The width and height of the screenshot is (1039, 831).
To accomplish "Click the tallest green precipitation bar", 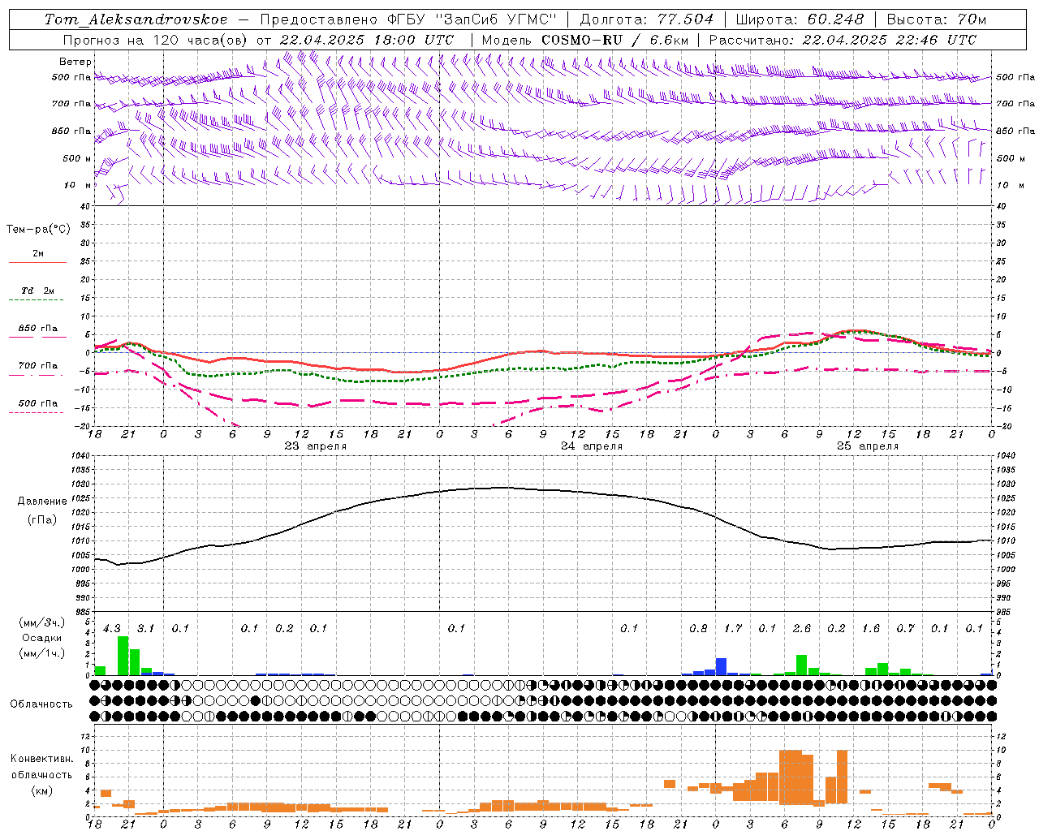I will [x=123, y=656].
